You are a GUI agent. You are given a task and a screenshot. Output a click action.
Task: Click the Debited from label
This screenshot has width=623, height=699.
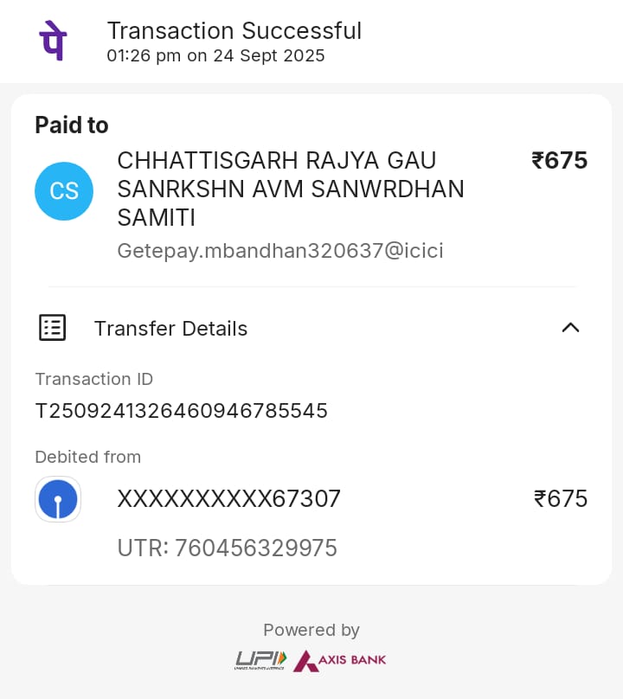click(x=87, y=457)
